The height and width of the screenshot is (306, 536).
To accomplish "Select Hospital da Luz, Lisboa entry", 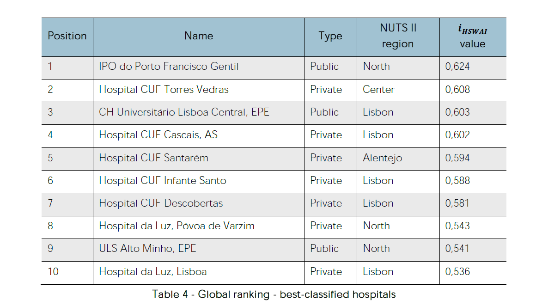I will point(152,271).
